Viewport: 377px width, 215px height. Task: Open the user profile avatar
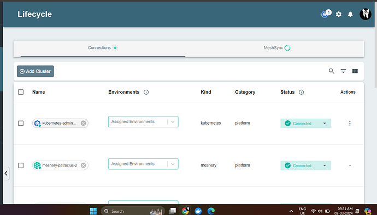click(366, 14)
